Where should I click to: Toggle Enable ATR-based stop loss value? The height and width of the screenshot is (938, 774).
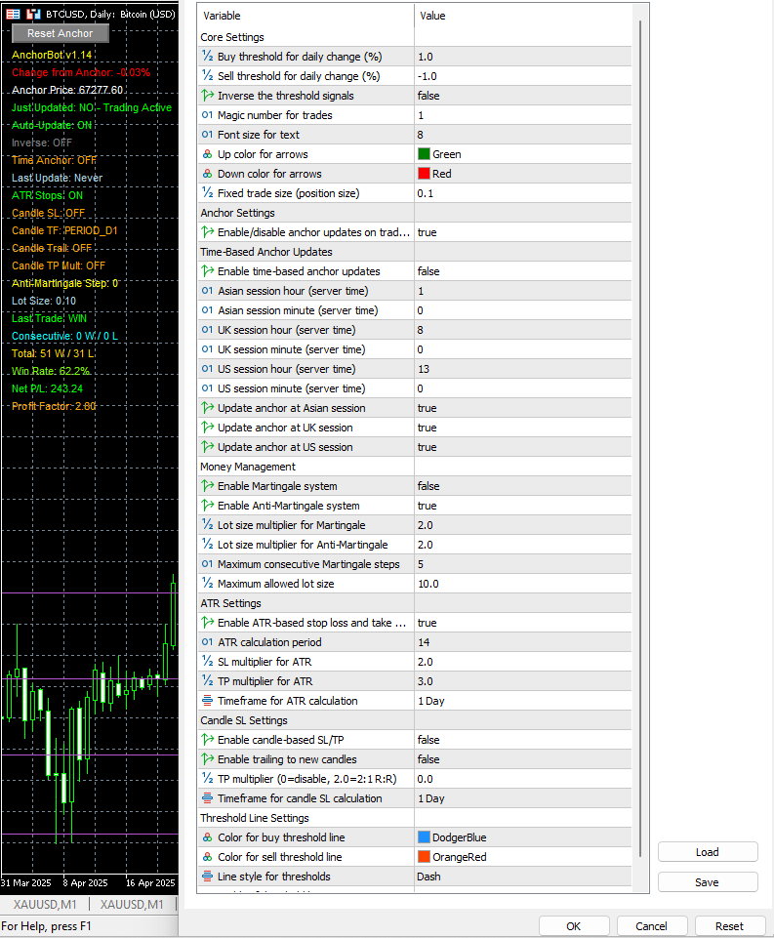coord(523,623)
